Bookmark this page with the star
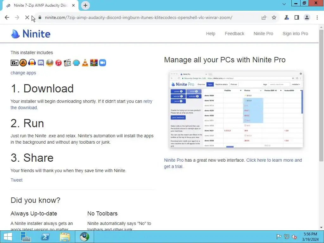Viewport: 324px width, 243px height. [274, 18]
